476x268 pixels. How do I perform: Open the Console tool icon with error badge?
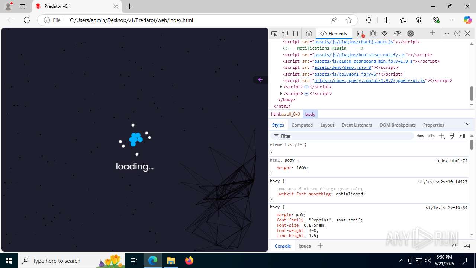pos(360,33)
